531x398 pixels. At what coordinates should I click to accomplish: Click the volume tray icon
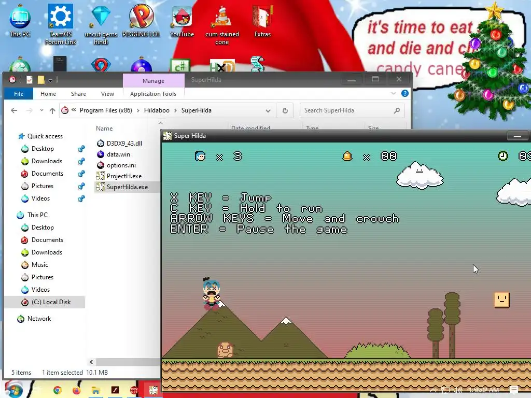[x=458, y=390]
